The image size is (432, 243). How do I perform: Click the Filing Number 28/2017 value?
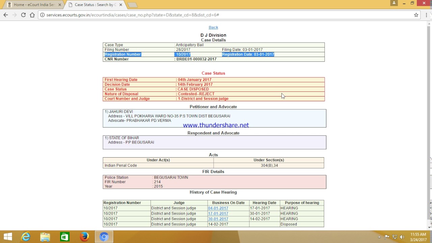point(183,50)
